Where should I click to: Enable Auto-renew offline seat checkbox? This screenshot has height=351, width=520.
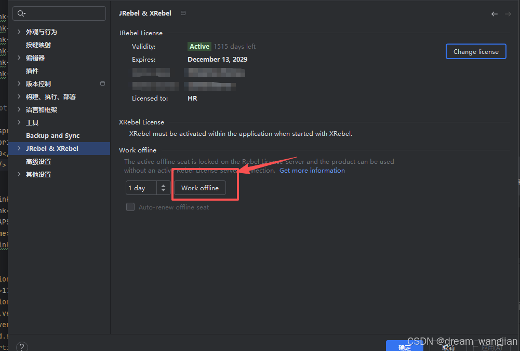point(130,207)
